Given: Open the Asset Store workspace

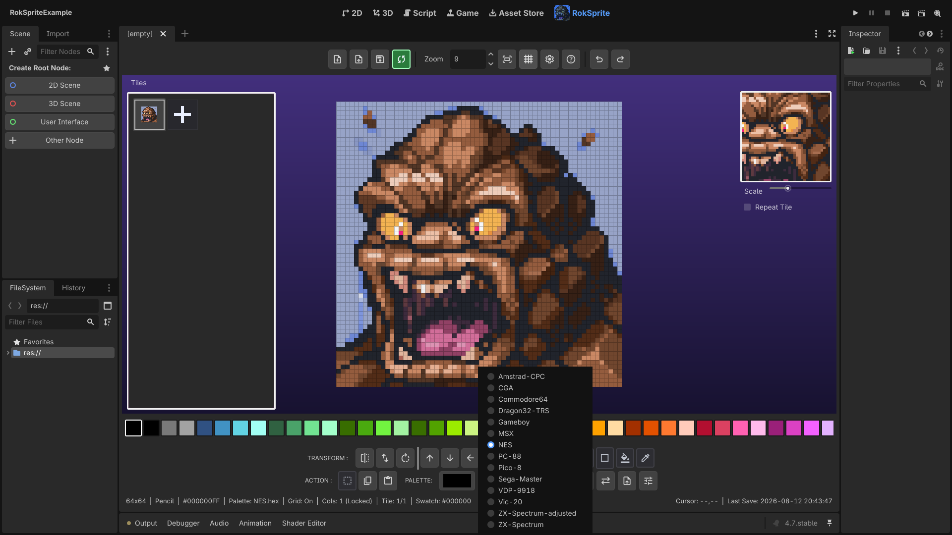Looking at the screenshot, I should coord(516,13).
